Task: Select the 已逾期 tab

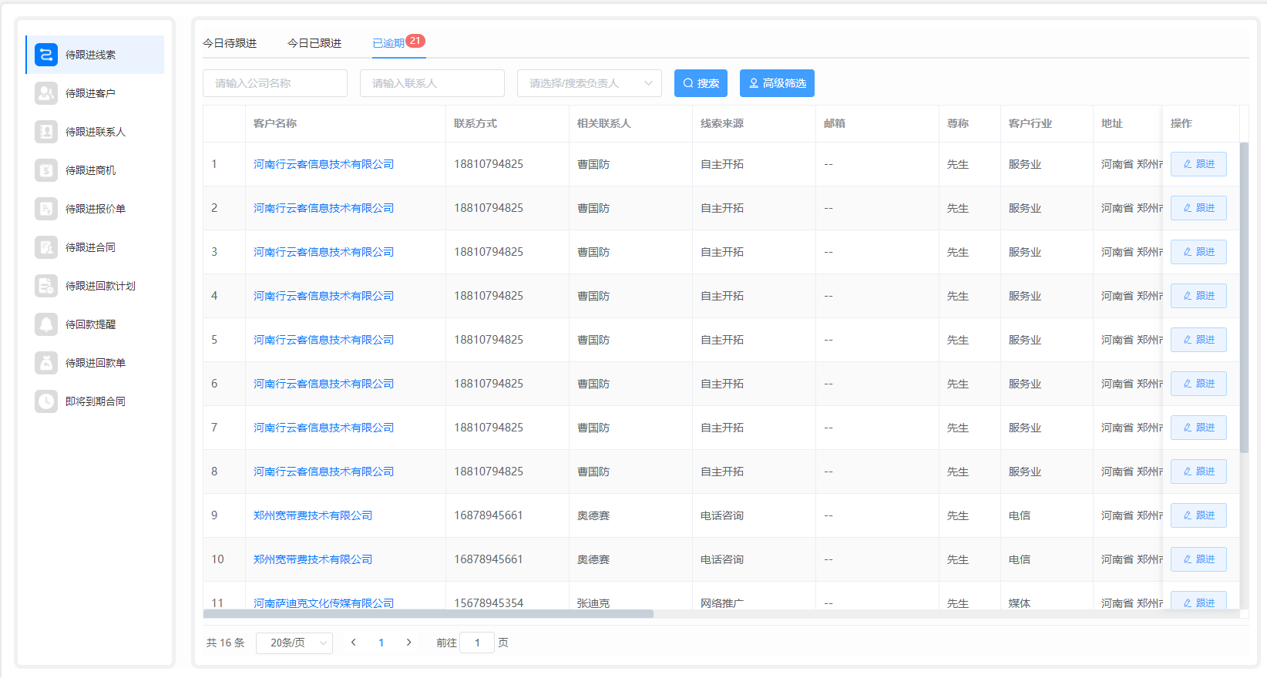Action: (388, 43)
